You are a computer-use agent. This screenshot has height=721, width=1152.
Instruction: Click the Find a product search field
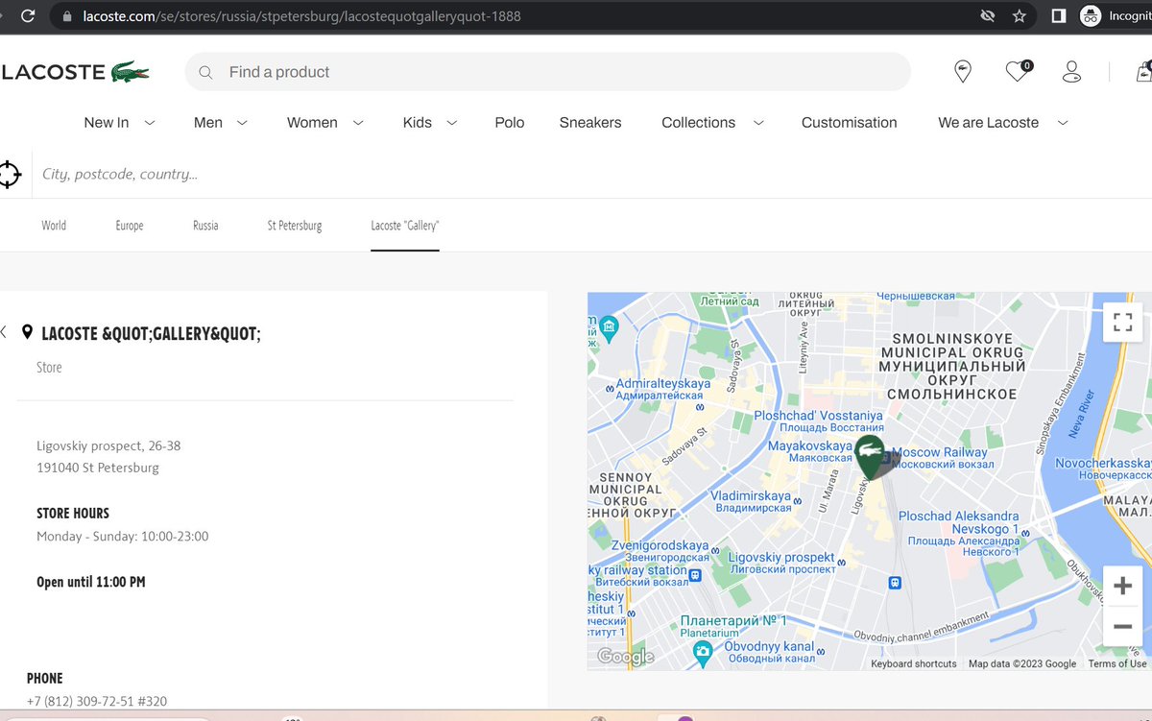click(x=547, y=72)
